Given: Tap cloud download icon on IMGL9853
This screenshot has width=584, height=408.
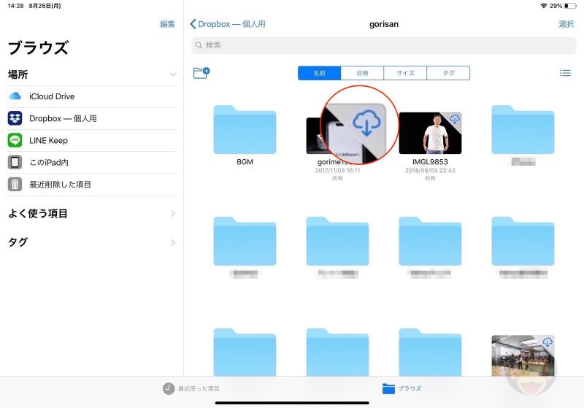Looking at the screenshot, I should click(x=454, y=119).
